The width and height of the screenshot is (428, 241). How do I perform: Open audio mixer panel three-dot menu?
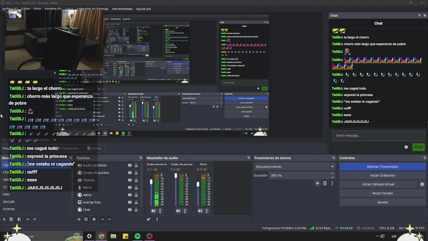tap(157, 219)
